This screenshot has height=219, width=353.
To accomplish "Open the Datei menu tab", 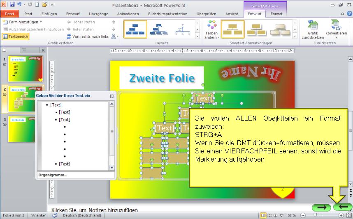I will 9,14.
